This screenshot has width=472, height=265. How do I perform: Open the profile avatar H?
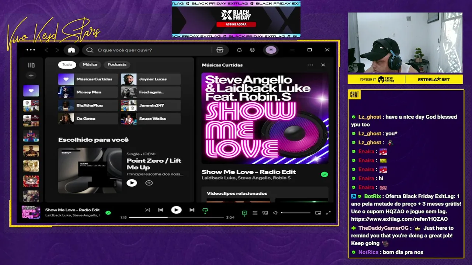tap(271, 50)
